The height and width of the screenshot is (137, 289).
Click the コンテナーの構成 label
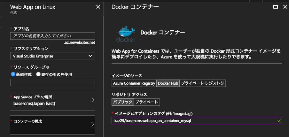[x=28, y=121]
